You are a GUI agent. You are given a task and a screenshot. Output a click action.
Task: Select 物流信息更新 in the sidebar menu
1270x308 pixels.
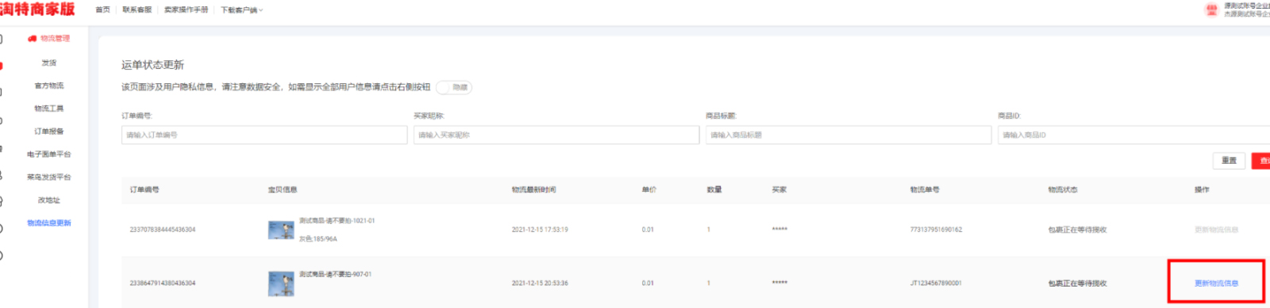click(49, 223)
